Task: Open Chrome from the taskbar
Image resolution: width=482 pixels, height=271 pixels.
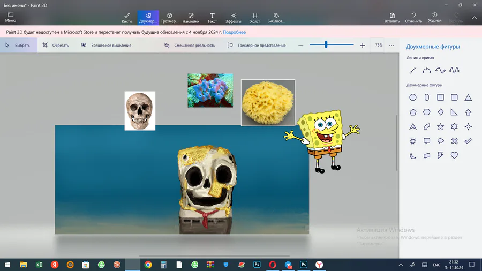Action: point(148,265)
